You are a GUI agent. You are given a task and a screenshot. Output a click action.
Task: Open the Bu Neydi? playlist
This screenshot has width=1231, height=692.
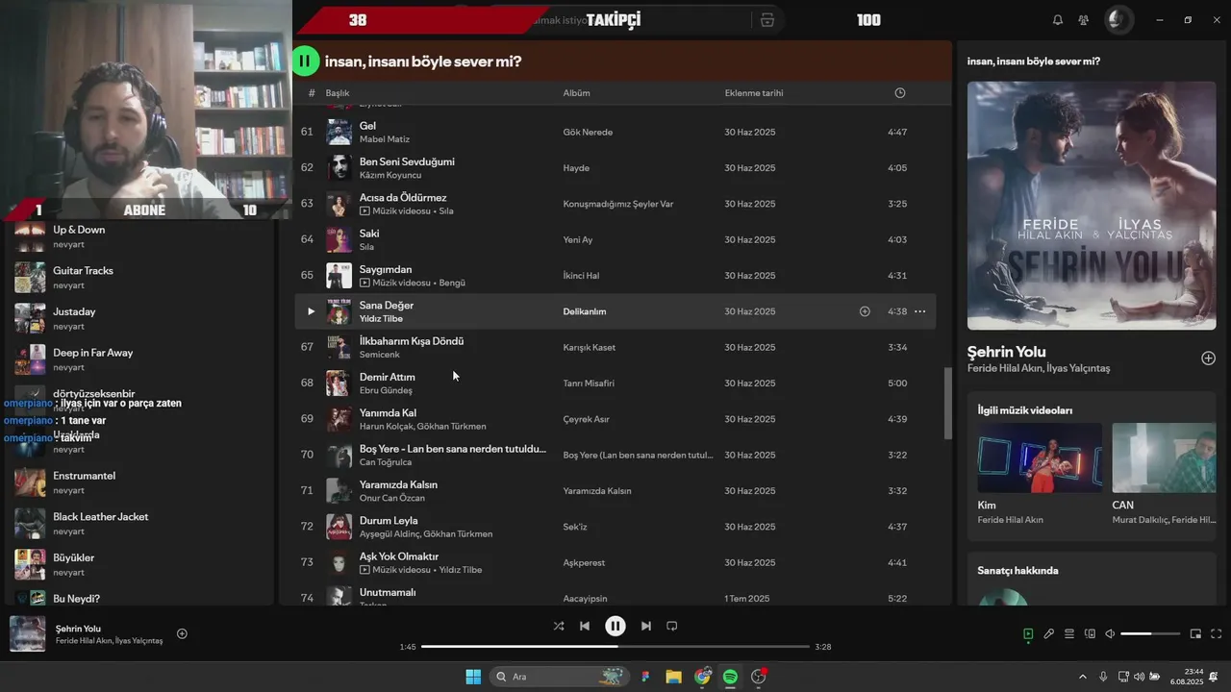[x=76, y=599]
